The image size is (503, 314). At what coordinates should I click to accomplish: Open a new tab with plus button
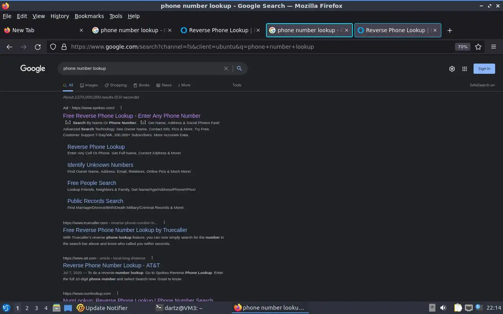click(x=450, y=30)
